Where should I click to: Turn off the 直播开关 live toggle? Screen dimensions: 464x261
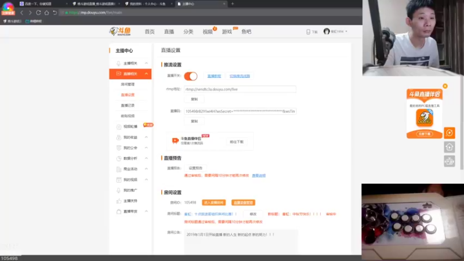191,76
